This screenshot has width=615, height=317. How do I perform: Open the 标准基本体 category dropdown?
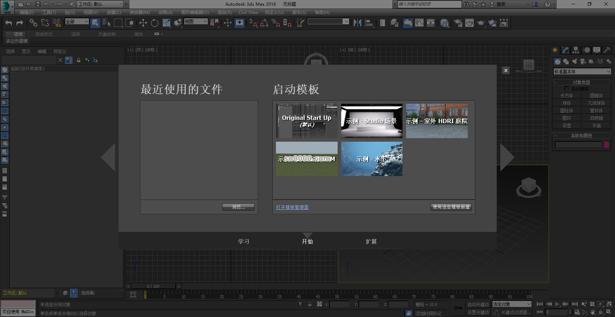pos(582,72)
